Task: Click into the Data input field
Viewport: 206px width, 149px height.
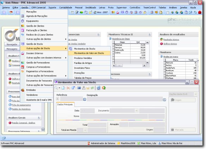Action: click(x=87, y=111)
